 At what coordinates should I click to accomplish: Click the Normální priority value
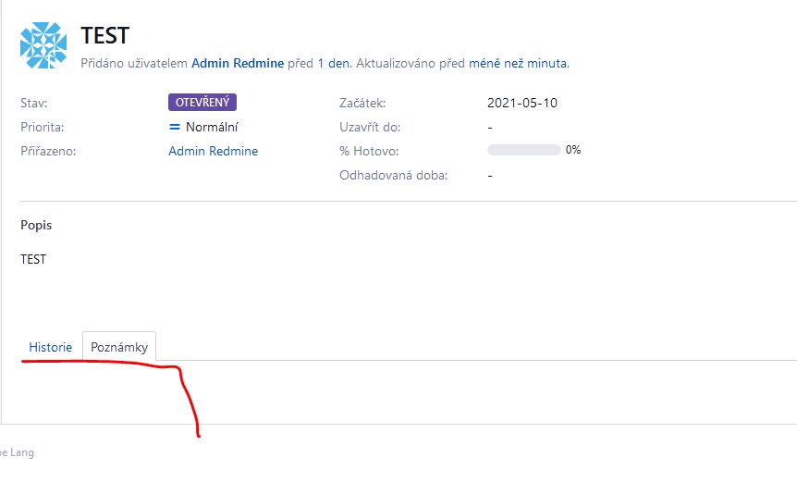(212, 127)
